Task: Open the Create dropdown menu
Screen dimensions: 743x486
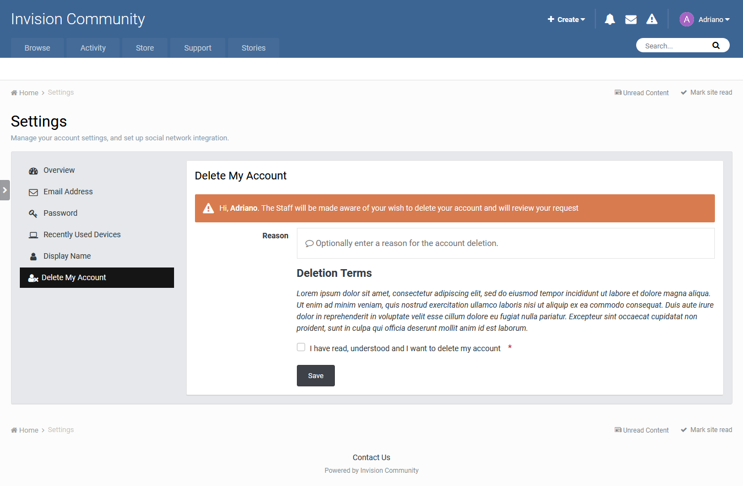Action: pos(566,19)
